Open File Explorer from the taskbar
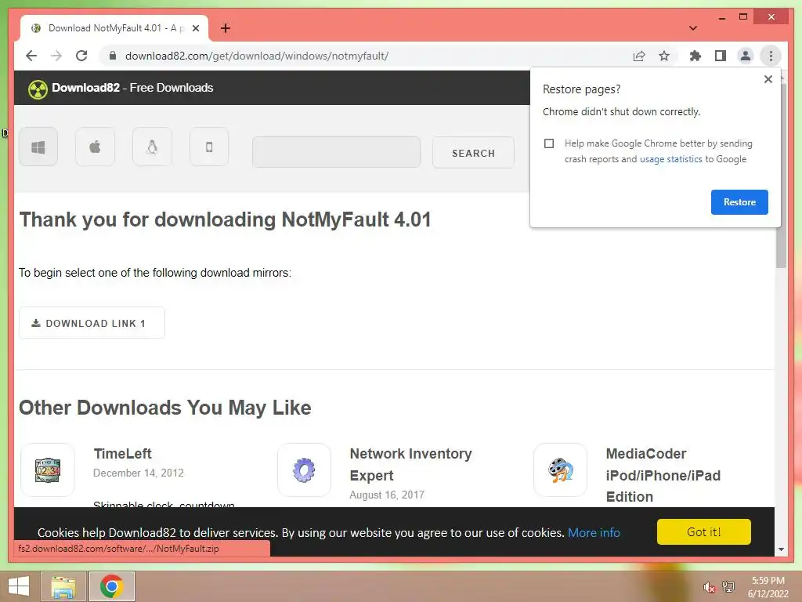Screen dimensions: 802x602 (63, 586)
